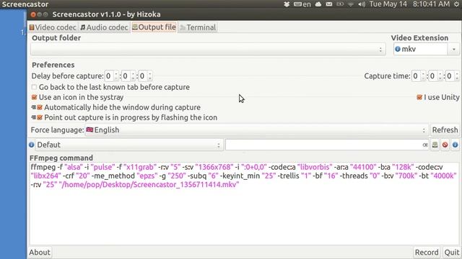Click the date and time clock

point(409,4)
